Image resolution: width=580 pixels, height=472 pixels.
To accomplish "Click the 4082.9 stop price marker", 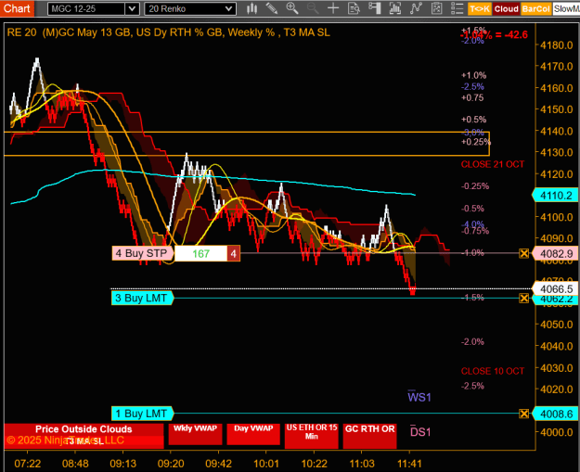I will pyautogui.click(x=556, y=253).
